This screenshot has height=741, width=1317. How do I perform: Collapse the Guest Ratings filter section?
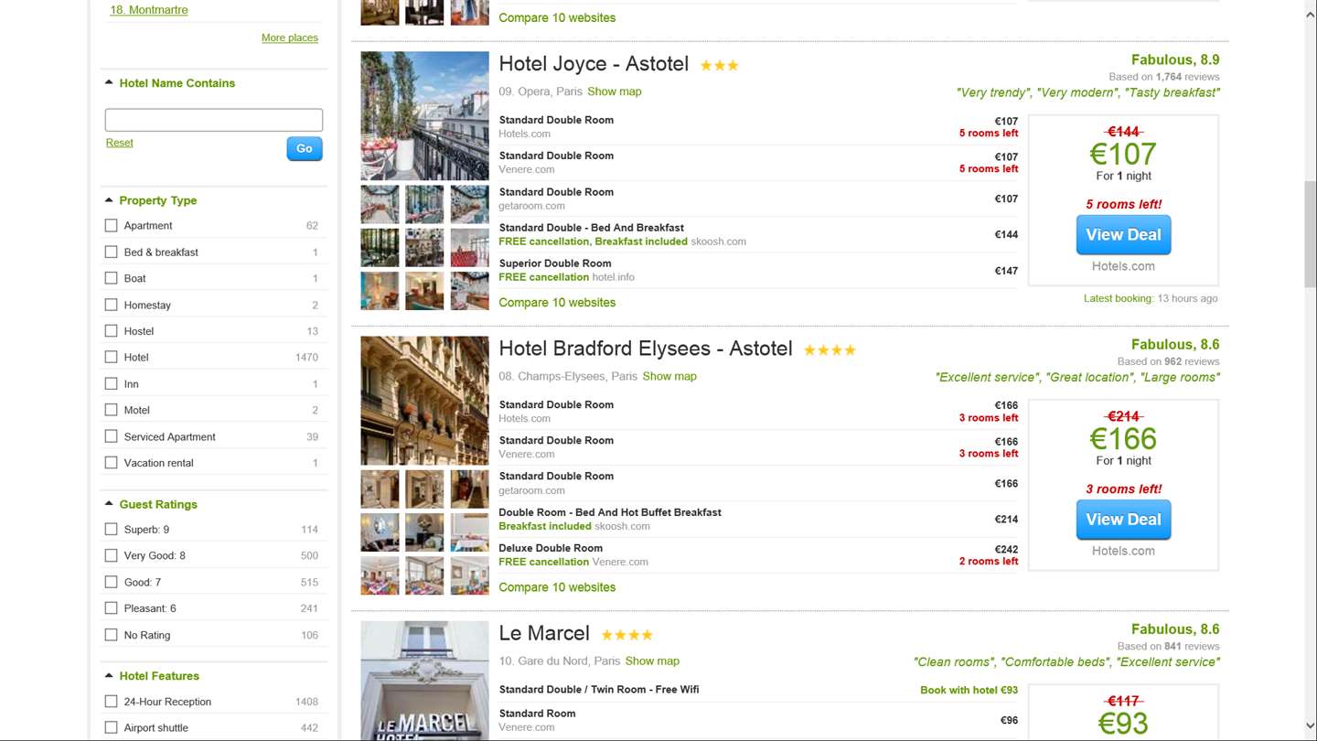(110, 504)
